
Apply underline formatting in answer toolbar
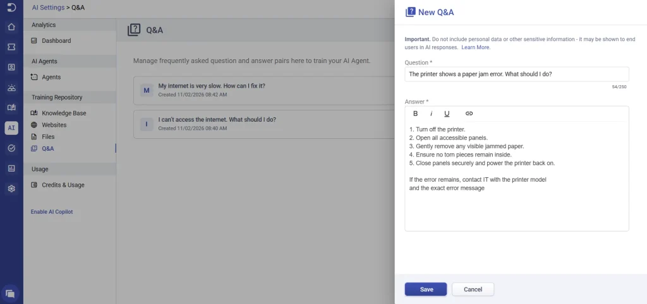click(447, 114)
